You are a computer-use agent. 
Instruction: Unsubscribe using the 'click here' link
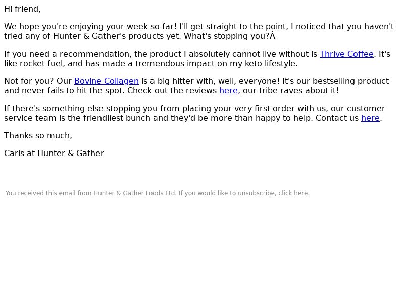point(293,193)
